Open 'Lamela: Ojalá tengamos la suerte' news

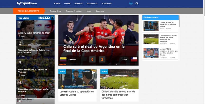click(x=169, y=52)
